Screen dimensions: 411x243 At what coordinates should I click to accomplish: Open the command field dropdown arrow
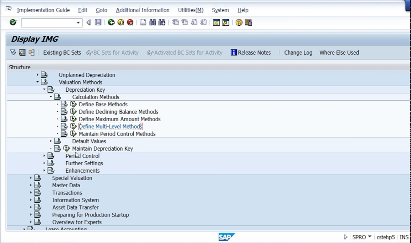78,22
